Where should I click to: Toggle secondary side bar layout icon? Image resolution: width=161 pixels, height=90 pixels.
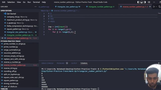point(145,2)
